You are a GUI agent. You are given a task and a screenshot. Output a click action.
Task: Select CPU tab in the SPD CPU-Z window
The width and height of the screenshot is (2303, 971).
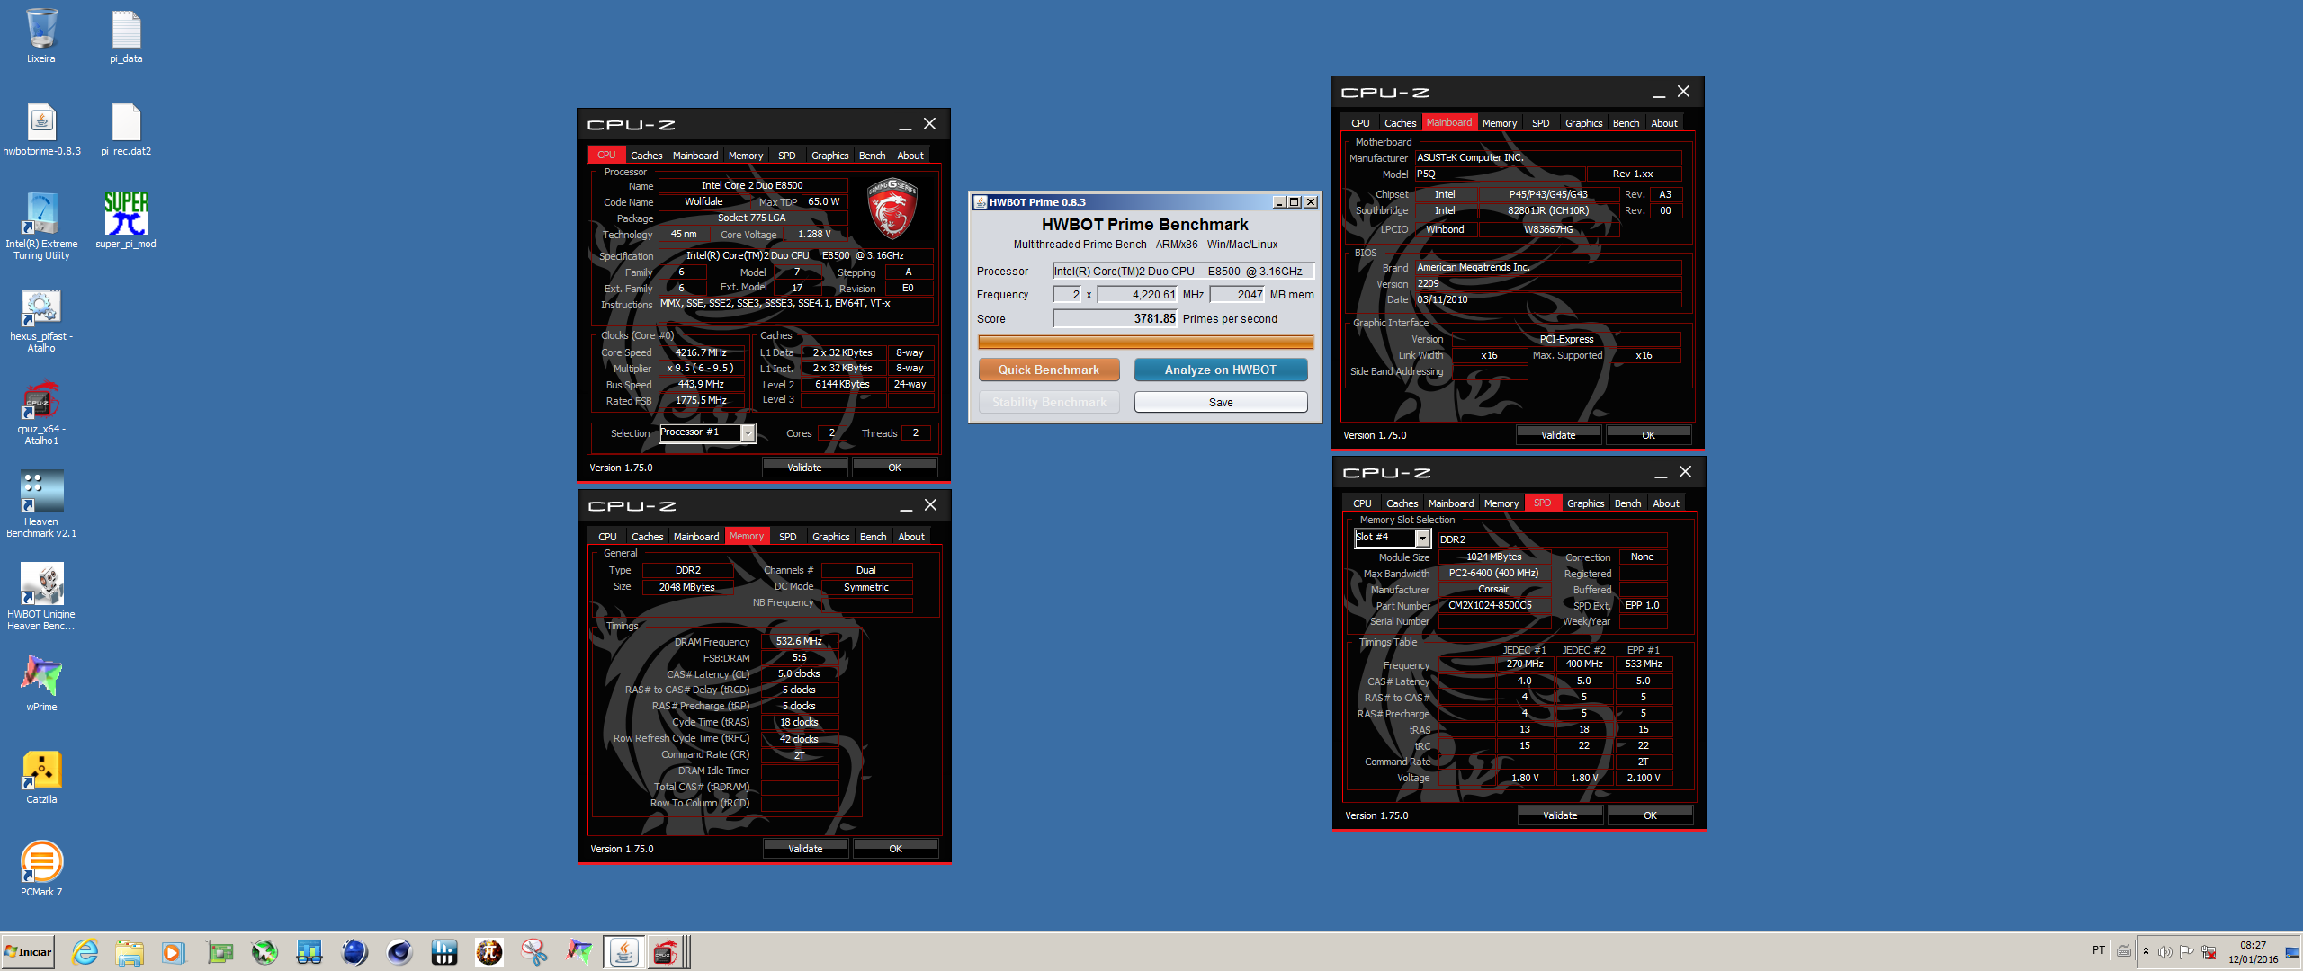(x=1363, y=503)
